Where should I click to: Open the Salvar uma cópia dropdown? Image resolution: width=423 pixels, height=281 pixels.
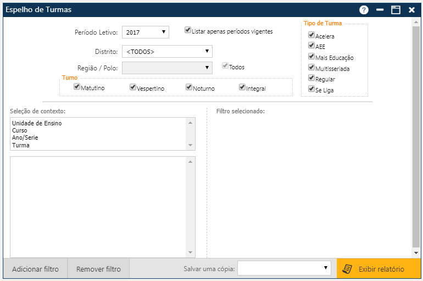pos(284,268)
